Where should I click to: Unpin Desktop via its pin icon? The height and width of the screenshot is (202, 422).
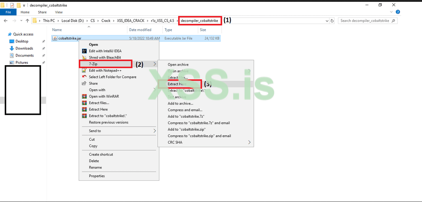(x=44, y=41)
